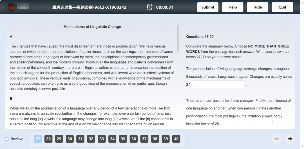Jump to question 28
Image resolution: width=304 pixels, height=149 pixels.
coord(48,139)
